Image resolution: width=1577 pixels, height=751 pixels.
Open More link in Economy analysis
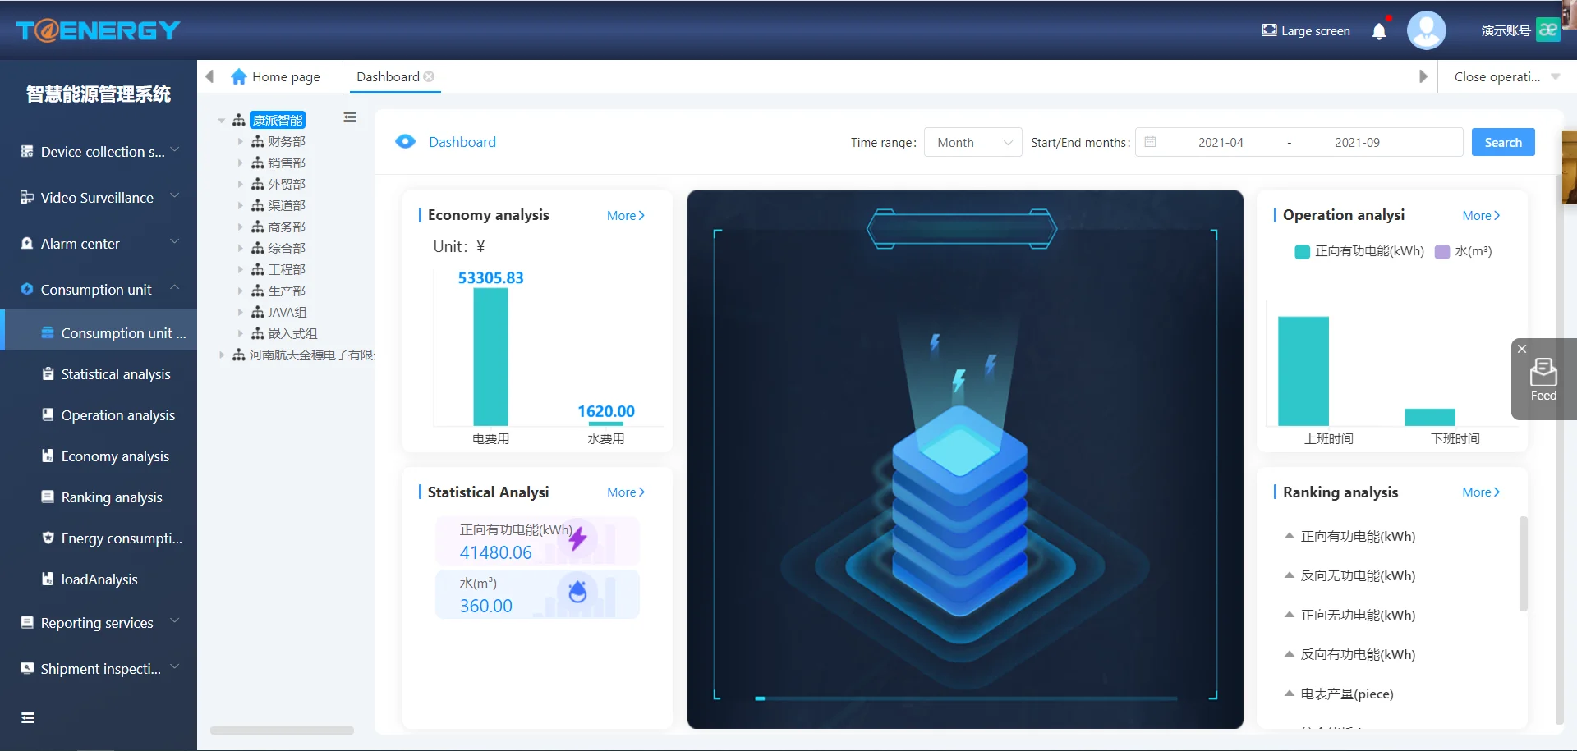click(625, 215)
